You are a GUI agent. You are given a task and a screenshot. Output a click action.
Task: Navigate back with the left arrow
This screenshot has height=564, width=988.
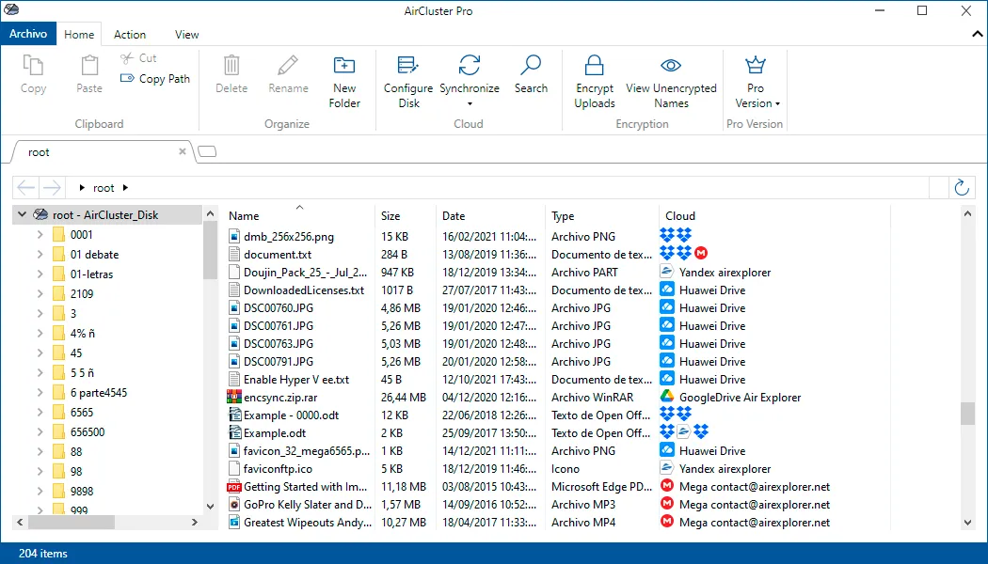coord(25,188)
